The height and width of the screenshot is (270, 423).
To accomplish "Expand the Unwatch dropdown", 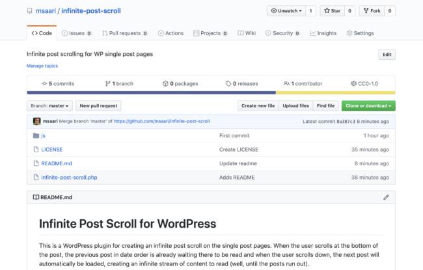I will click(286, 11).
